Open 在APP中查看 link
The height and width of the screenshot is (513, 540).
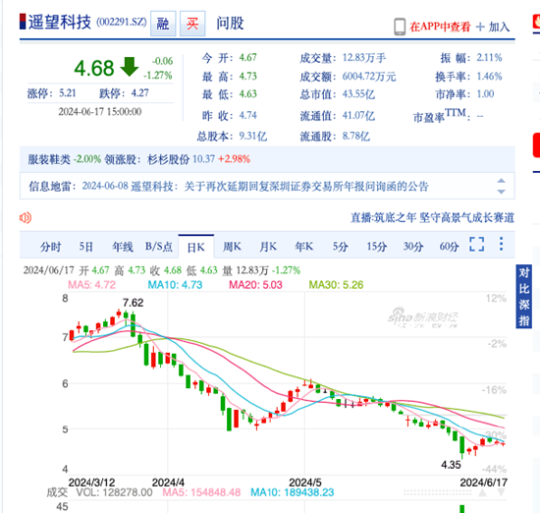tap(440, 27)
